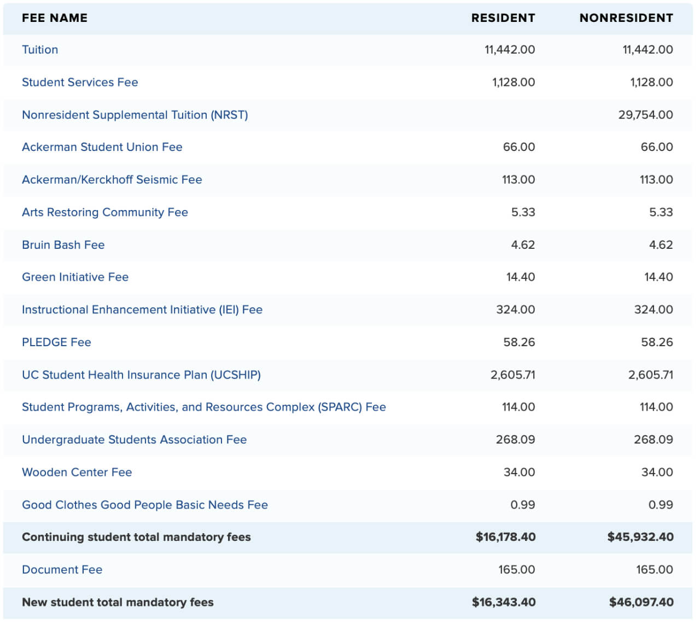Select resident new student total $16,343.40

[x=504, y=602]
